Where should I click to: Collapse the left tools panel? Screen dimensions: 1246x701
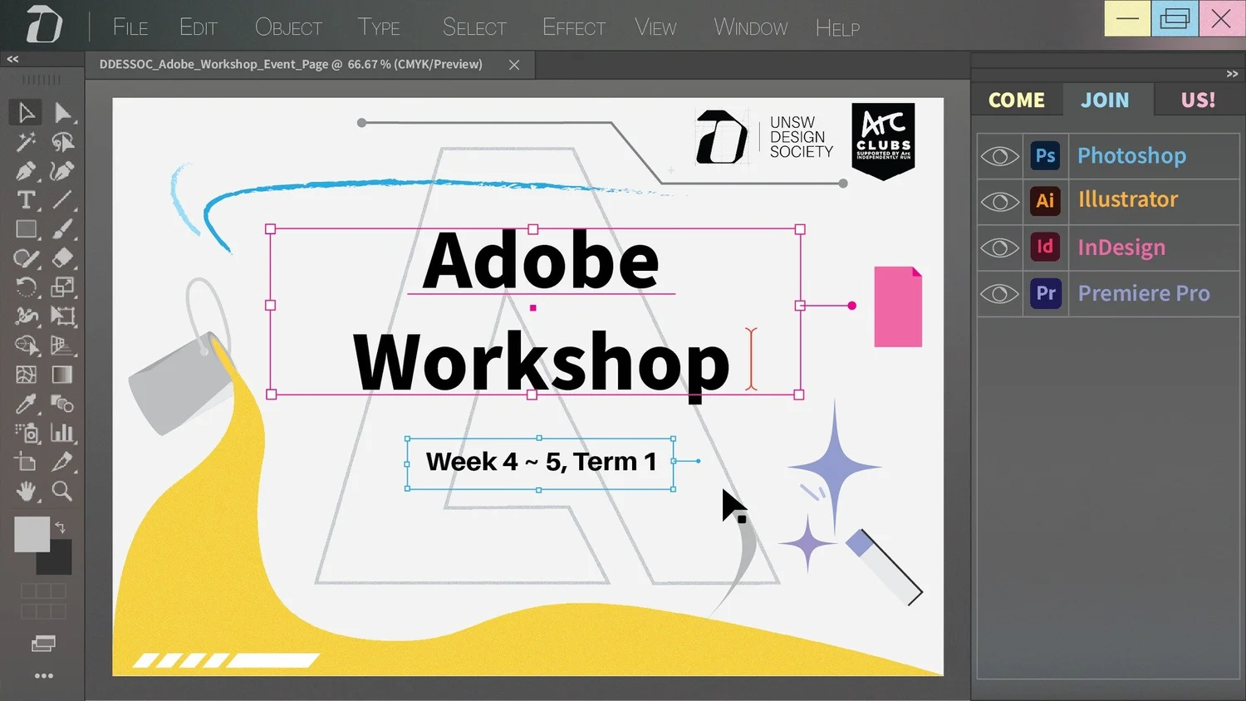point(12,59)
